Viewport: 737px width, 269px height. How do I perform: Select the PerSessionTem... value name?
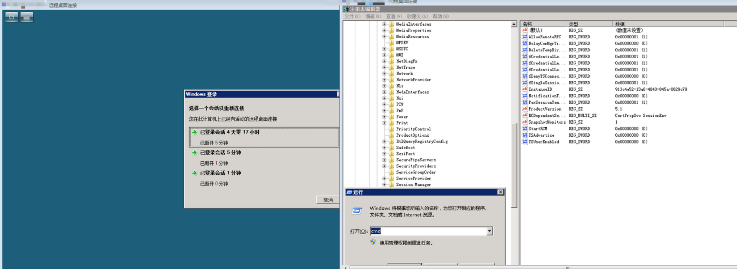click(546, 102)
